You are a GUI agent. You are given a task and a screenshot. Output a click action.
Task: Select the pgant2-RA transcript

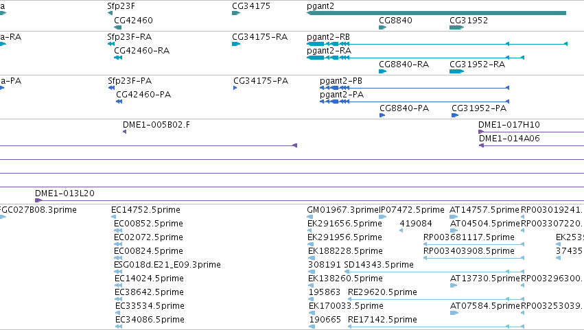point(415,58)
